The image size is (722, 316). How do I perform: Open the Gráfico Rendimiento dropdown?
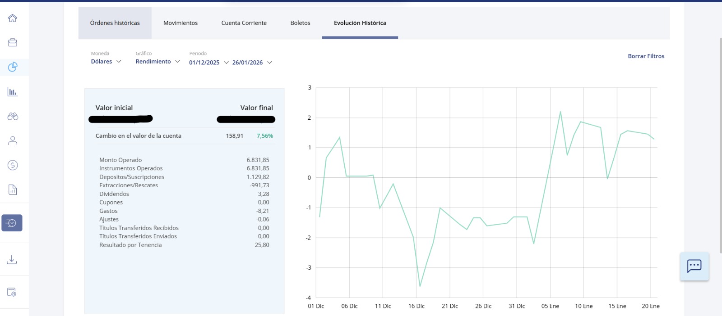[157, 62]
